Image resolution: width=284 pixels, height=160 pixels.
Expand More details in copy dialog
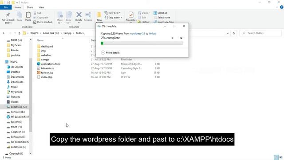110,52
